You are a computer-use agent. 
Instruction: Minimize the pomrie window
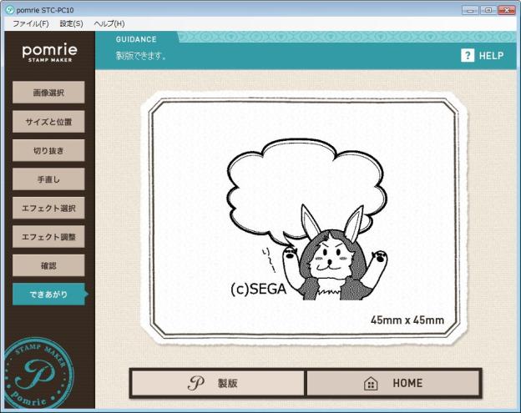(x=470, y=10)
